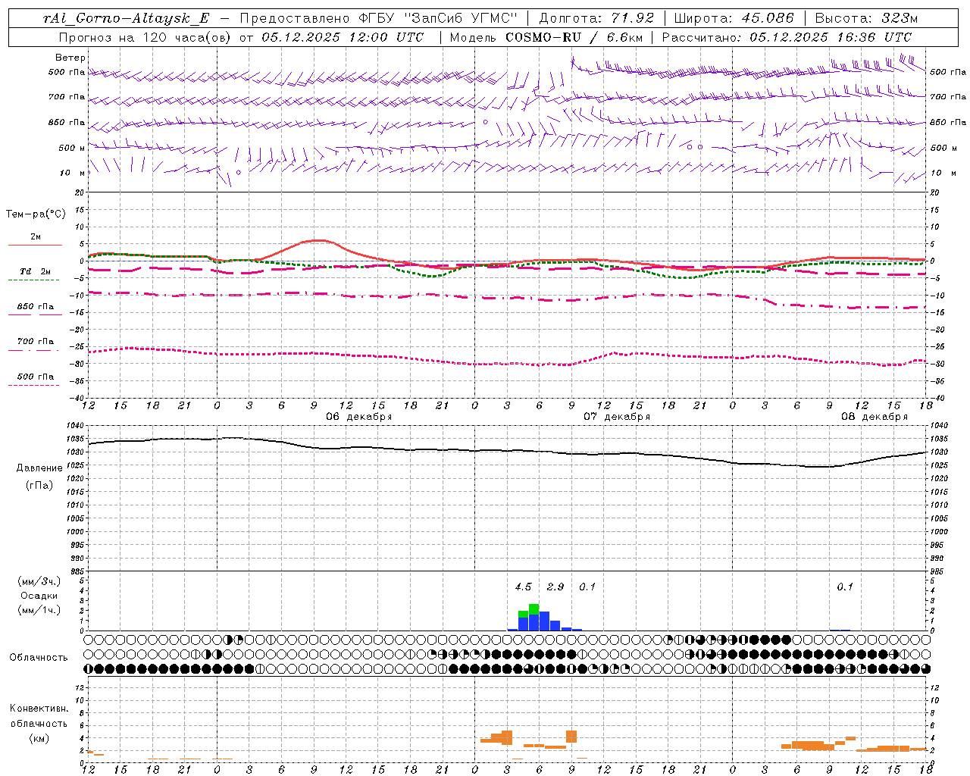The image size is (970, 776).
Task: Click the black pressure curve in the Давление panel
Action: (x=508, y=451)
